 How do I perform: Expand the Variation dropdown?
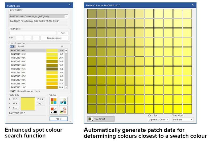158,120
